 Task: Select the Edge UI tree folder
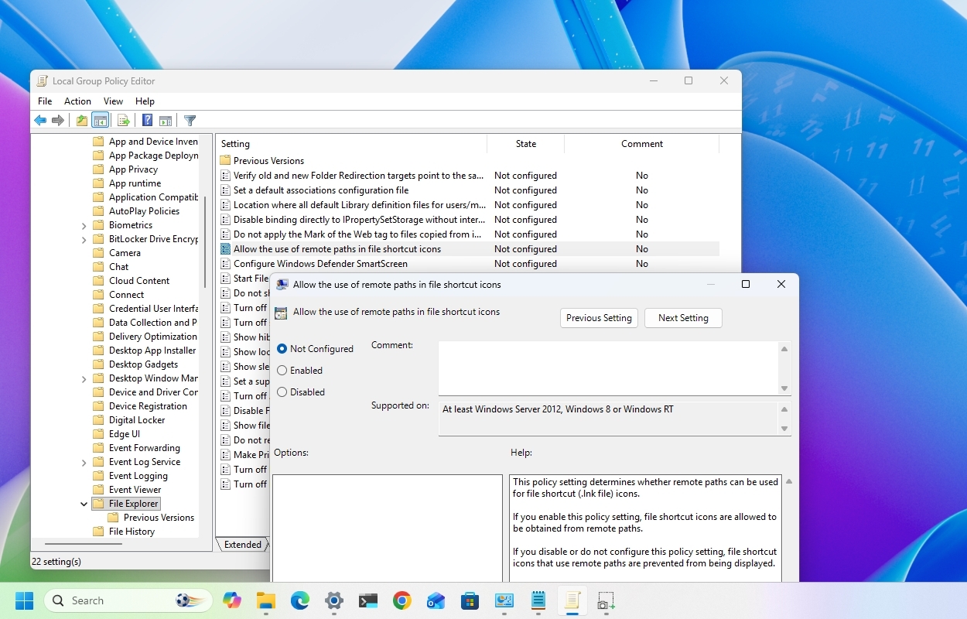pos(125,434)
